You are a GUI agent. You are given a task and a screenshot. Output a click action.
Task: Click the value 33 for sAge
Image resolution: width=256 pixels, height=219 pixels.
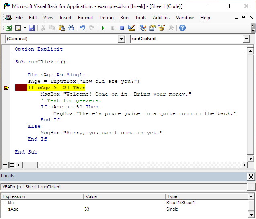[x=87, y=209]
